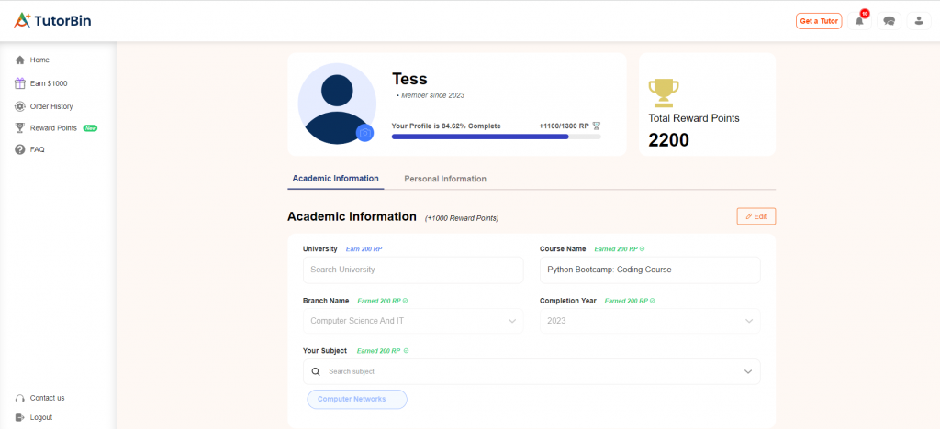940x429 pixels.
Task: Open Reward Points in the sidebar
Action: tap(53, 128)
